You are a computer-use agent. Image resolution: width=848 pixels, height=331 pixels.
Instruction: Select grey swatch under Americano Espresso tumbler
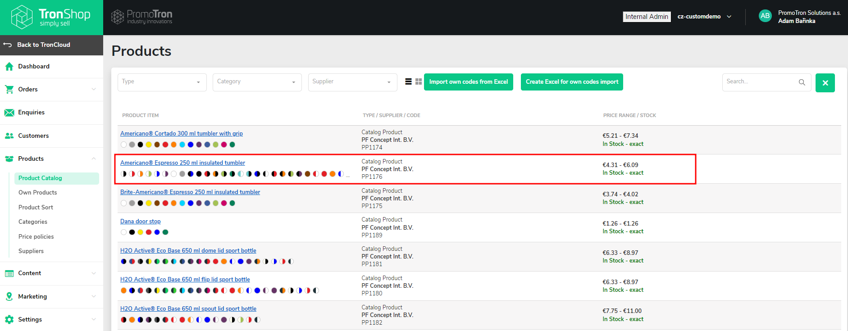point(182,174)
